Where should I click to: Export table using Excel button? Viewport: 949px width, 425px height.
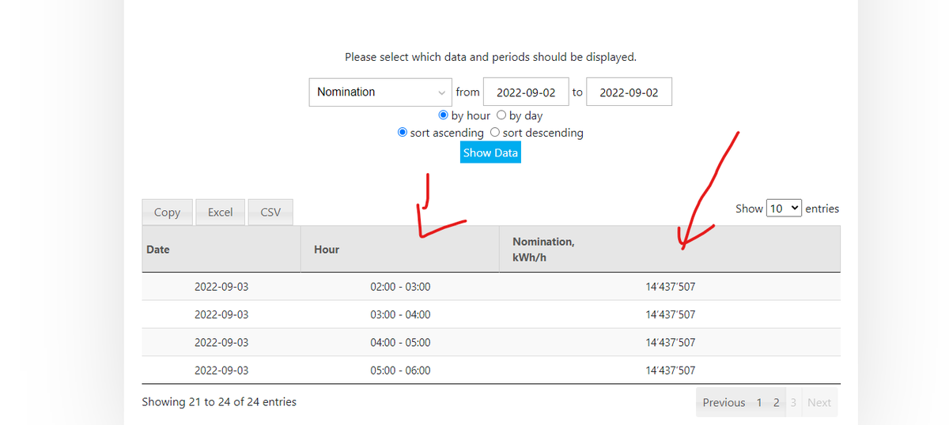pos(220,212)
